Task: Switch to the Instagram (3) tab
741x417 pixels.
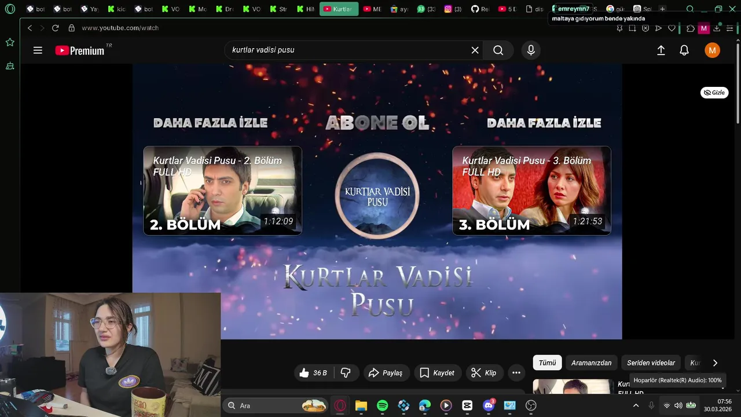Action: pyautogui.click(x=453, y=9)
